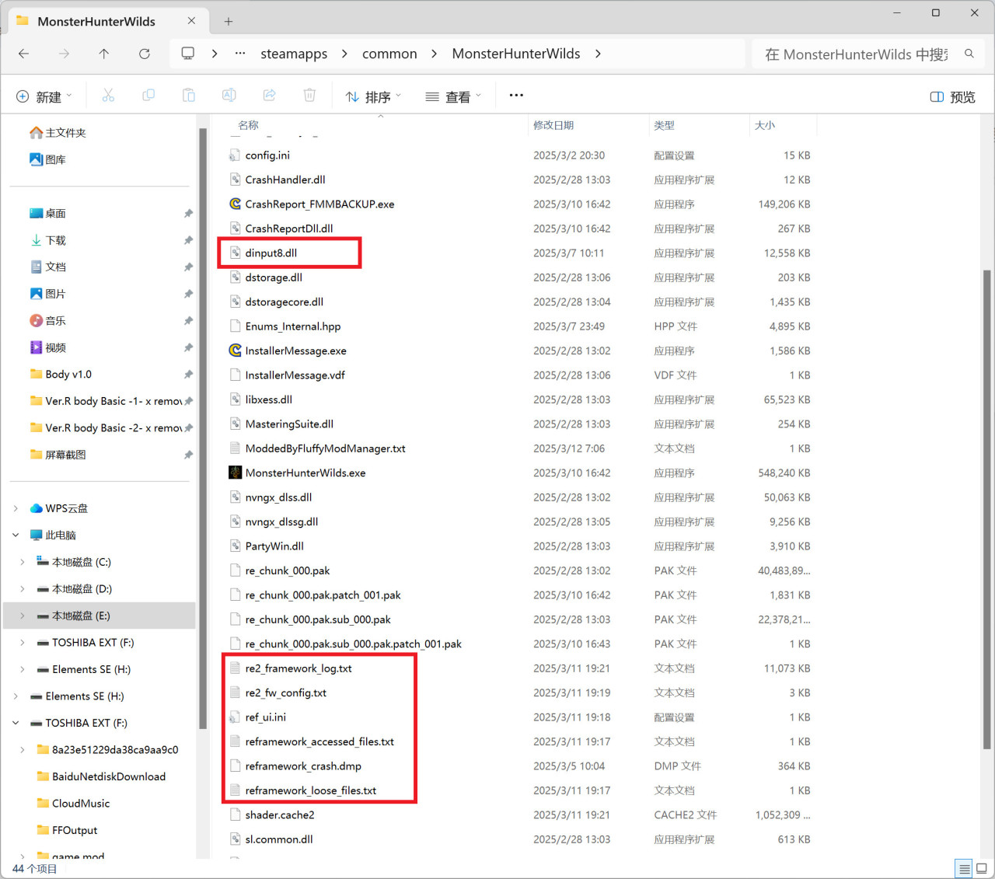Click the Paste clipboard icon
Viewport: 995px width, 879px height.
click(x=189, y=96)
